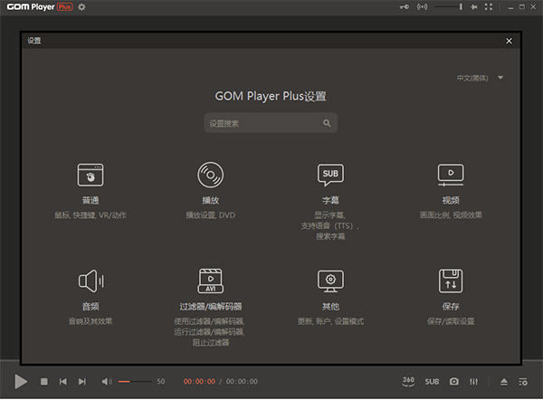543x400 pixels.
Task: Toggle 360 degree VR mode in the control bar
Action: click(x=408, y=381)
